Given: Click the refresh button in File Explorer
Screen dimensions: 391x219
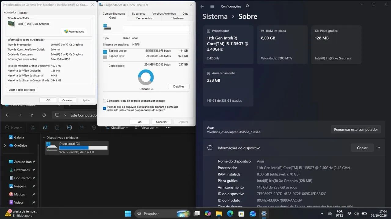Looking at the screenshot, I should [44, 115].
